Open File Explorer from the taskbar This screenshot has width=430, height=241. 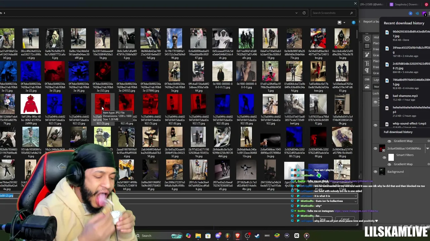(198, 236)
